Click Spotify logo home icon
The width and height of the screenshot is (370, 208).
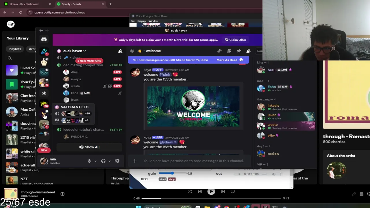(11, 24)
